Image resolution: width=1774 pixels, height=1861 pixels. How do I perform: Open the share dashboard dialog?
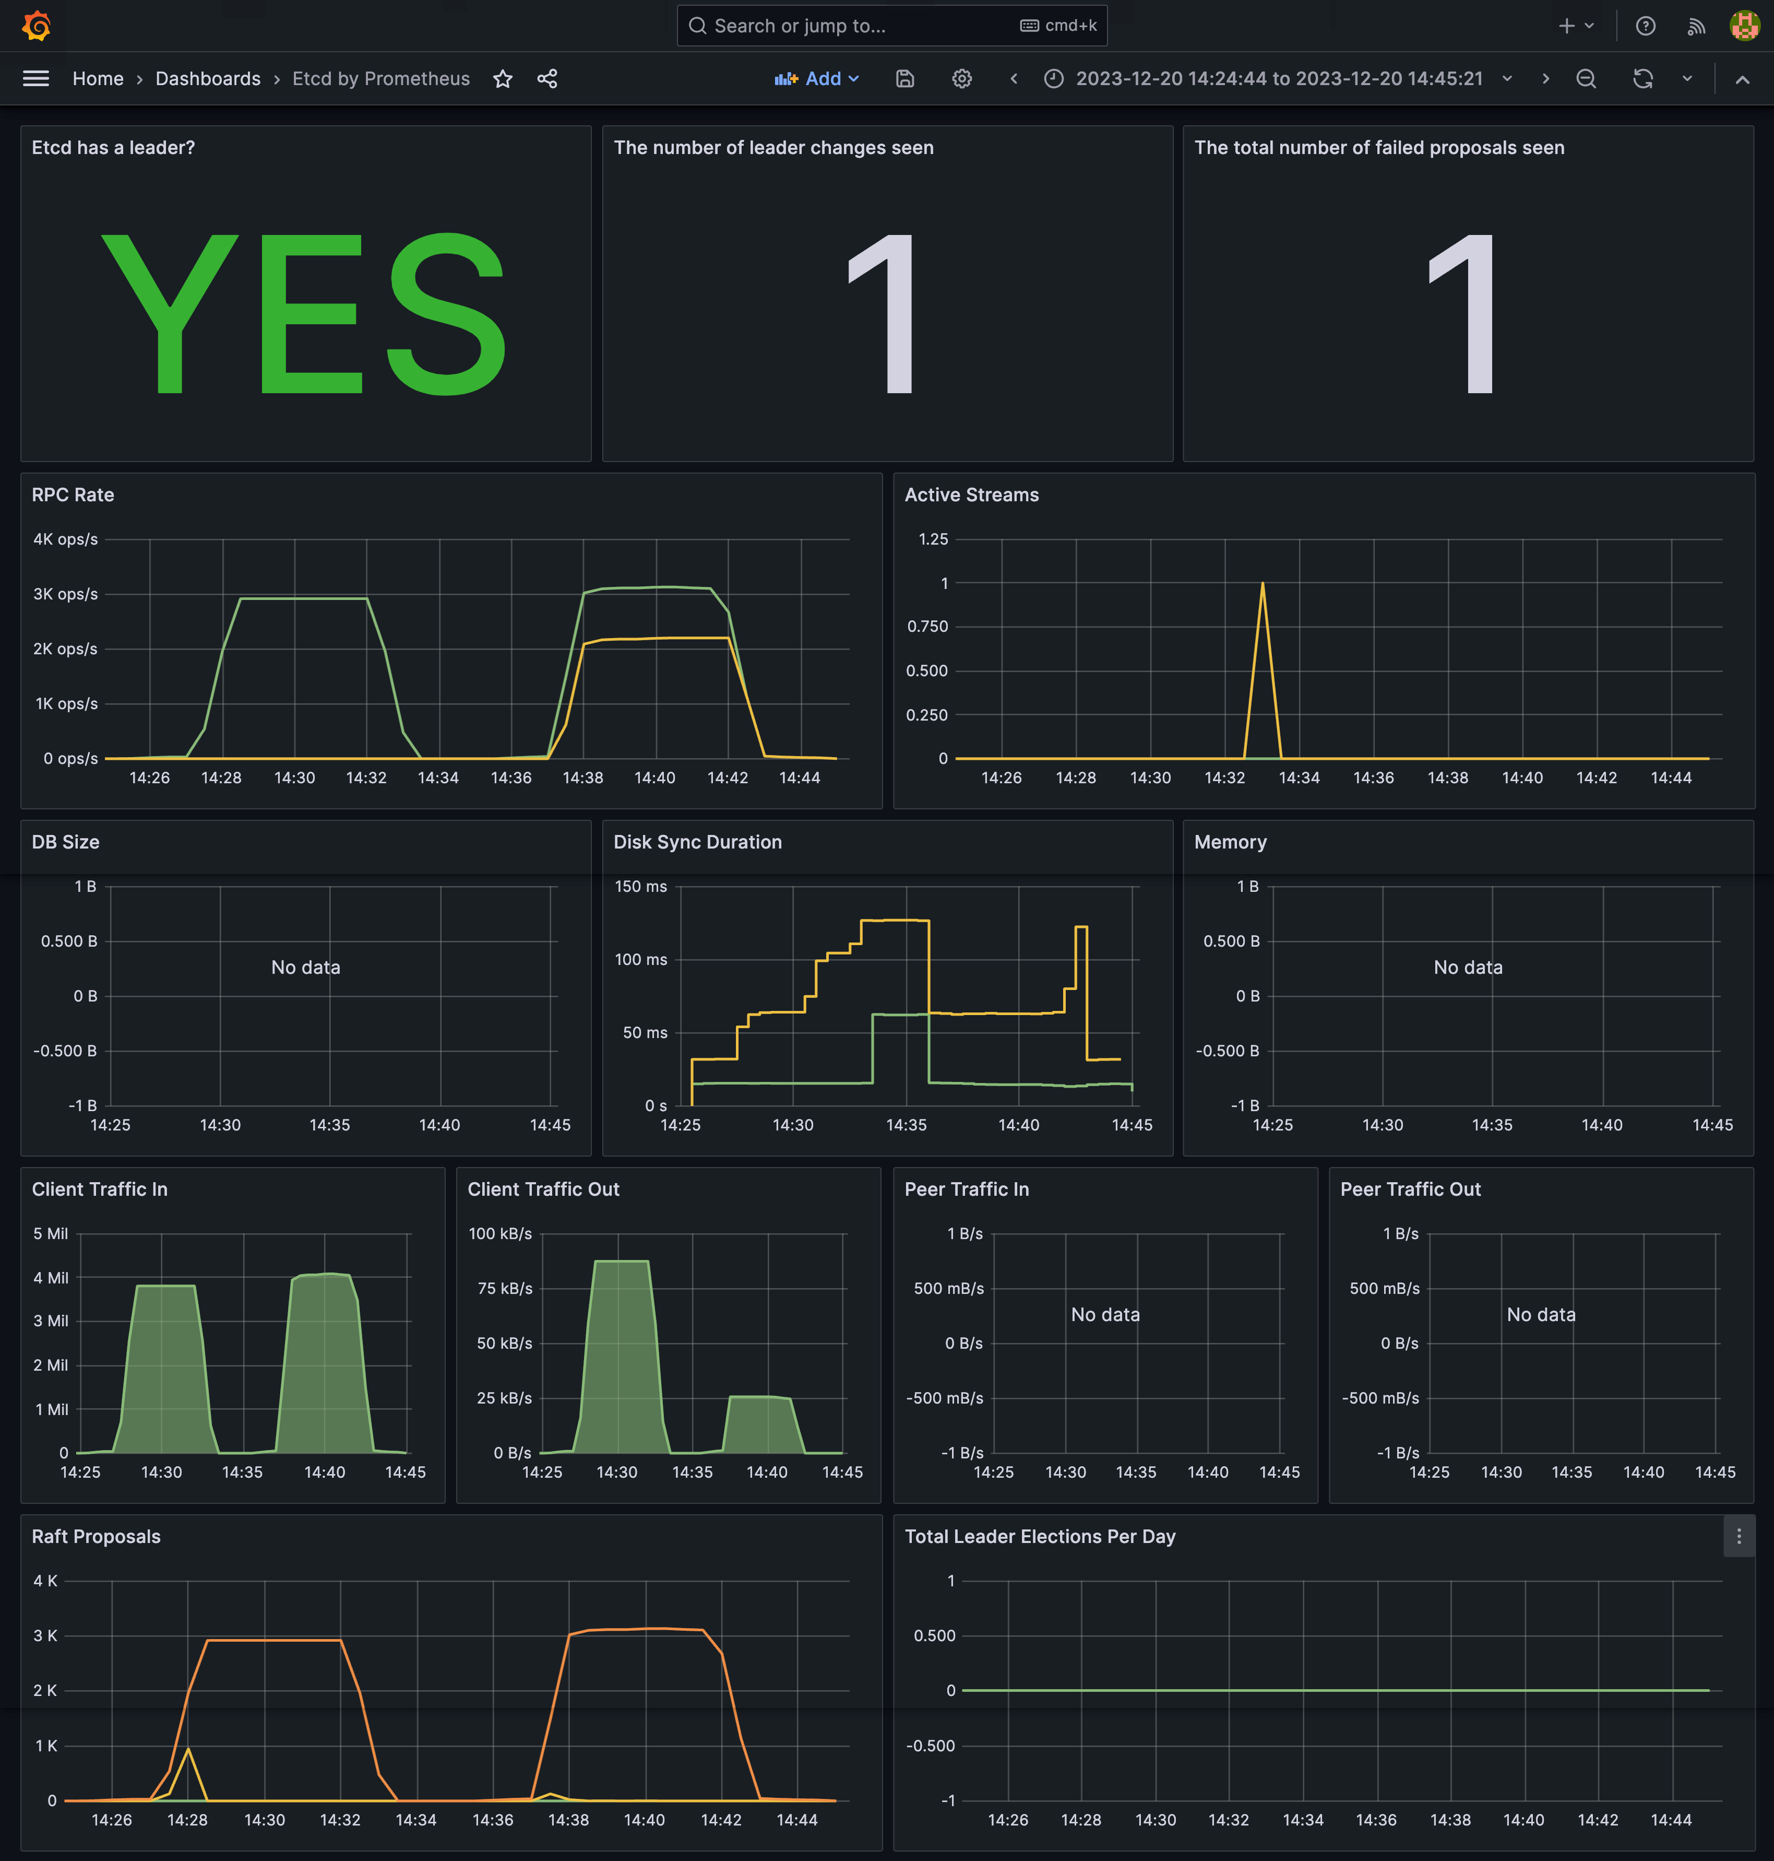pos(547,78)
